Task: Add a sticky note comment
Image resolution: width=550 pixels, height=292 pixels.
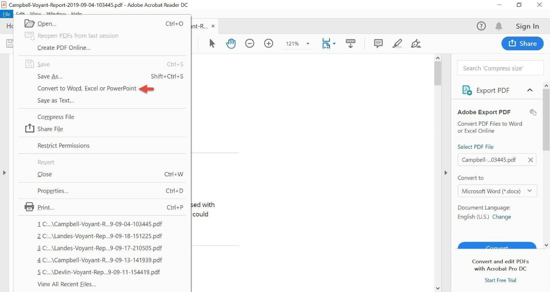Action: [378, 43]
